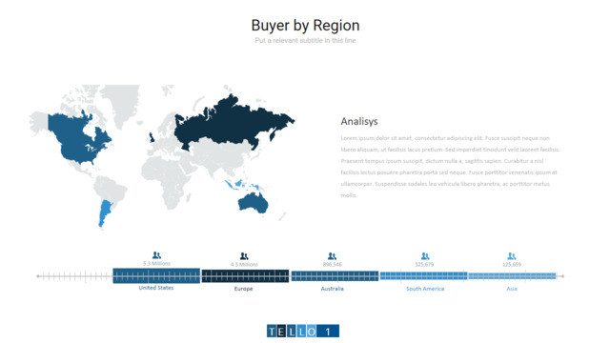Click the Analisys heading

(359, 121)
